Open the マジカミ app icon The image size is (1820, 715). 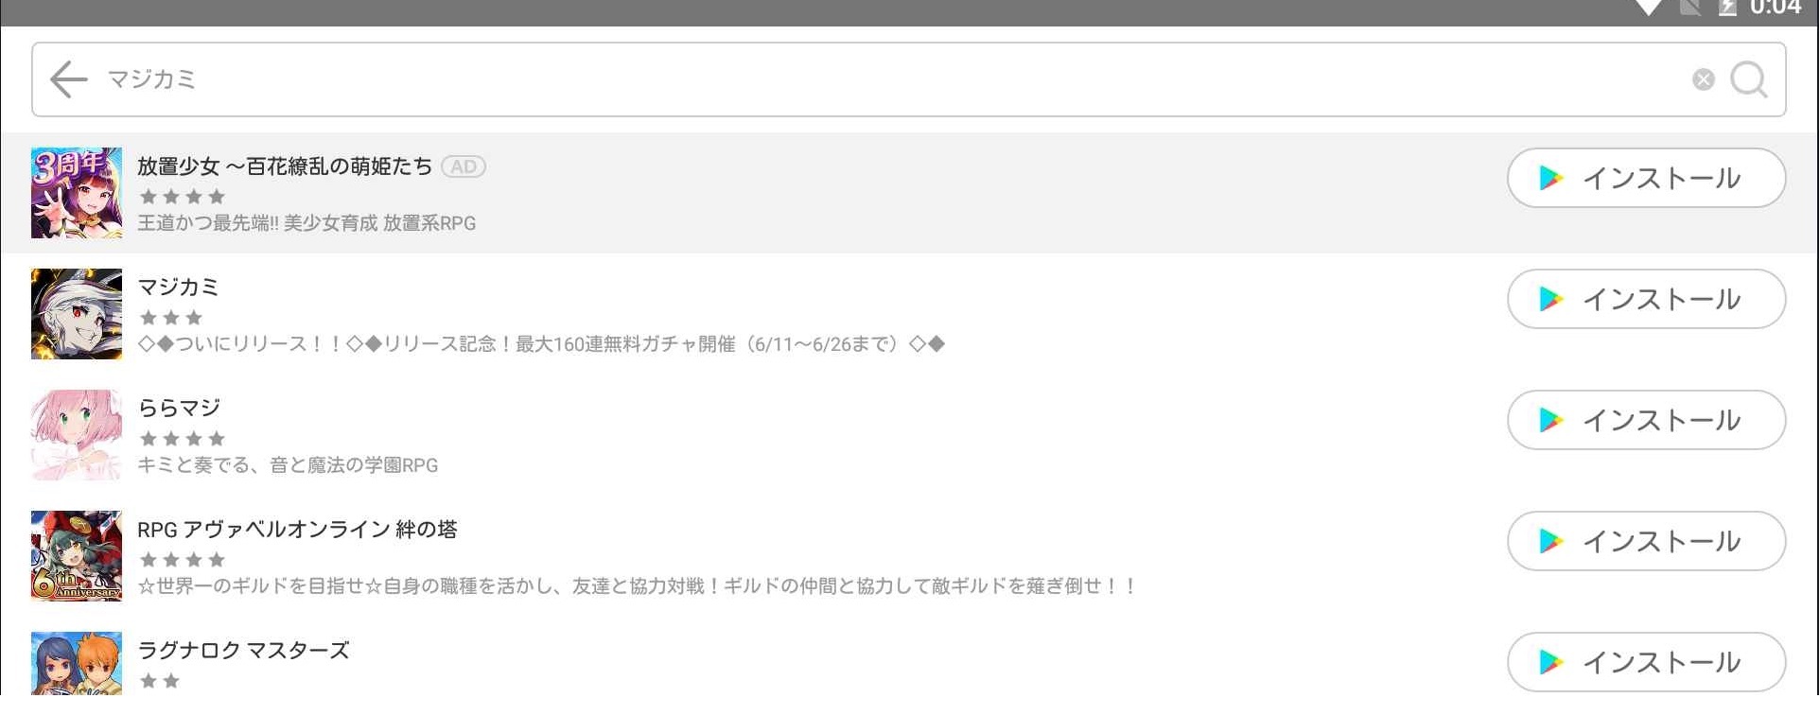[77, 314]
